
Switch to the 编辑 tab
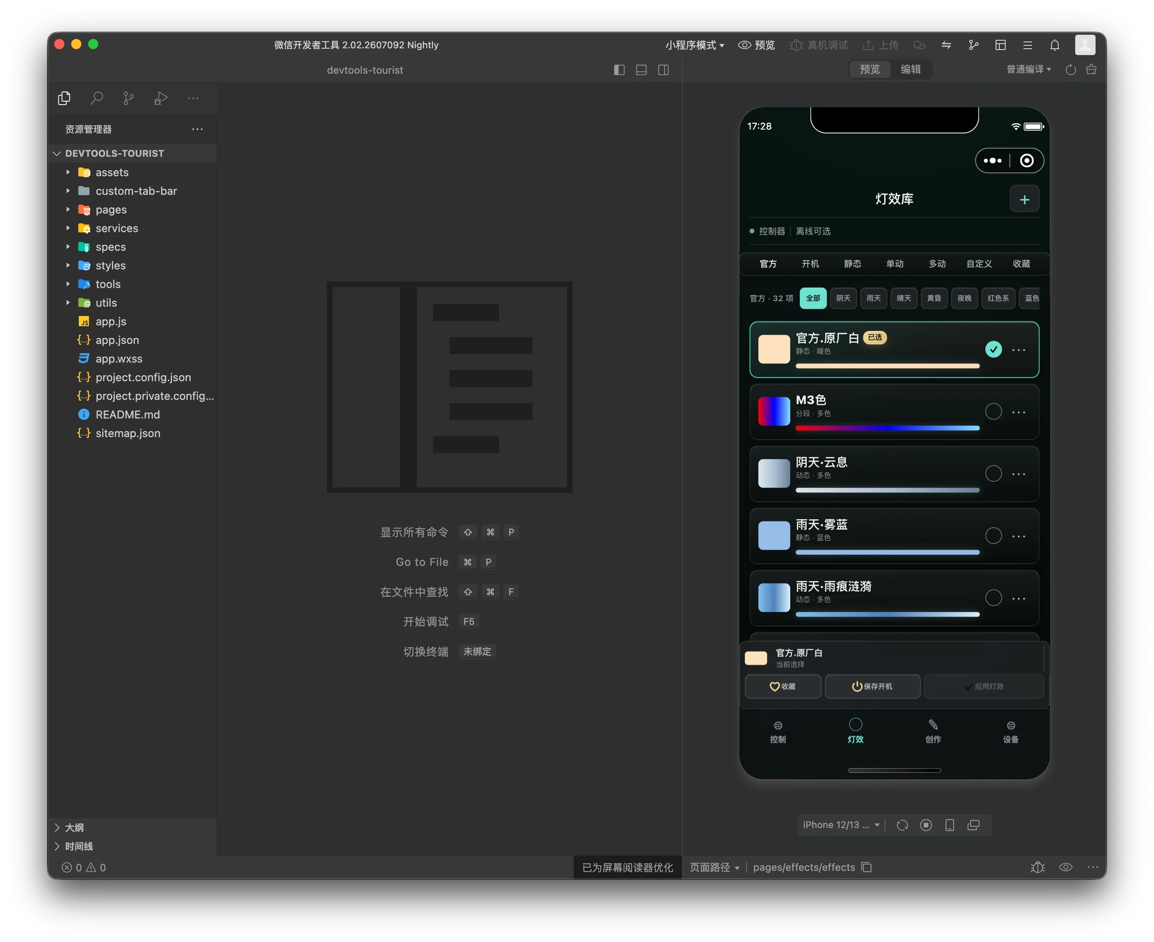click(910, 69)
